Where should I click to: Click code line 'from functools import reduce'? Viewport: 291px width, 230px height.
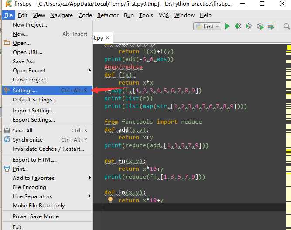(153, 122)
